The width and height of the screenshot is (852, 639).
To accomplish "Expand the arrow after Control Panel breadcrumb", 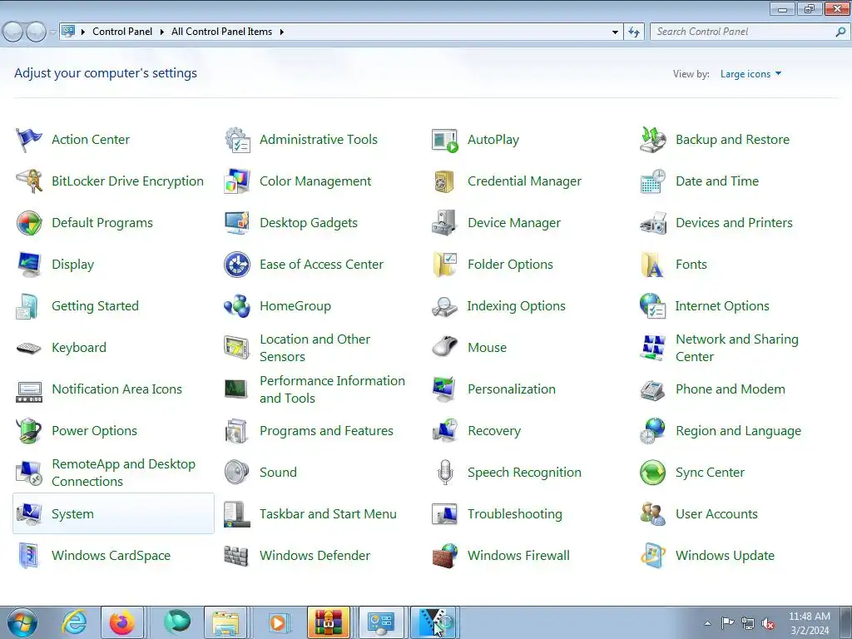I will pyautogui.click(x=161, y=32).
